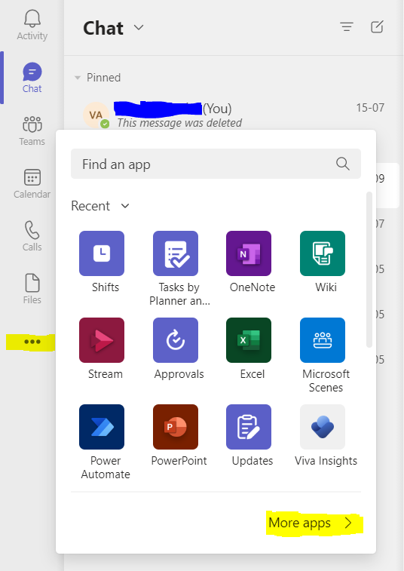The height and width of the screenshot is (571, 404).
Task: Collapse the Pinned chats section
Action: (78, 78)
